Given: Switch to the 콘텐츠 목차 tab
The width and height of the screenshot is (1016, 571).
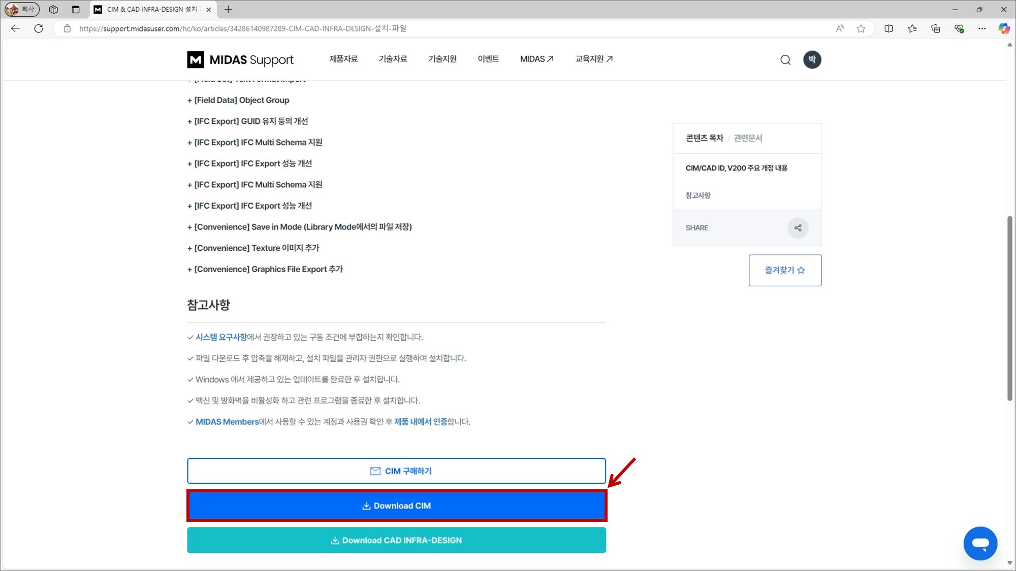Looking at the screenshot, I should click(704, 138).
